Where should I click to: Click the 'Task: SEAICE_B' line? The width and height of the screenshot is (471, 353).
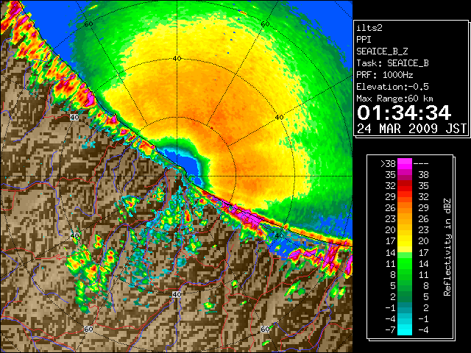pyautogui.click(x=392, y=63)
